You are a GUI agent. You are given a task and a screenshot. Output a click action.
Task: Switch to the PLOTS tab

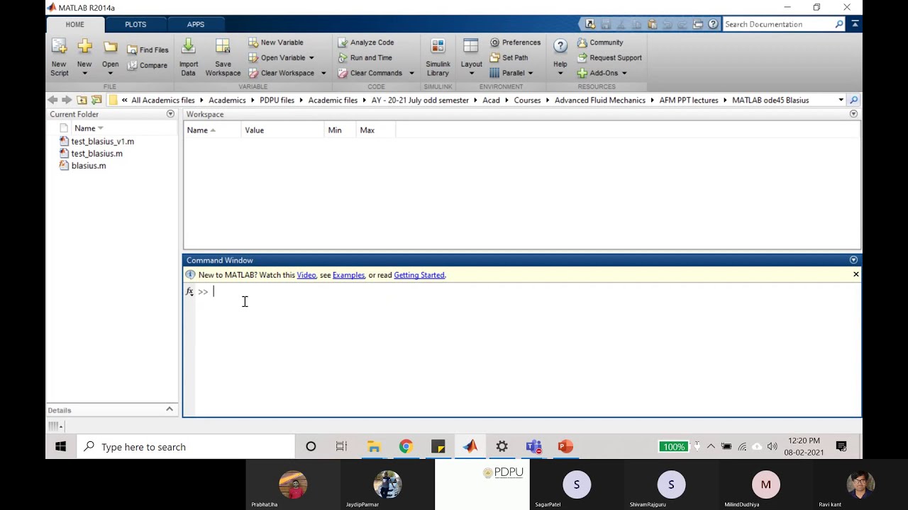point(135,24)
